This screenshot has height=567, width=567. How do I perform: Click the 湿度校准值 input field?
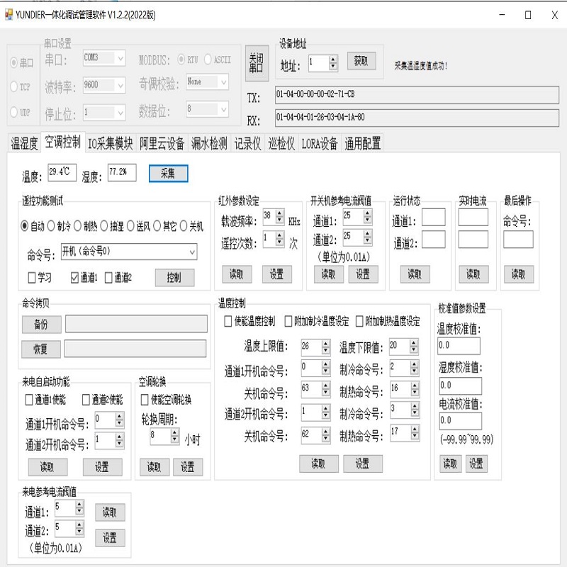pos(460,386)
